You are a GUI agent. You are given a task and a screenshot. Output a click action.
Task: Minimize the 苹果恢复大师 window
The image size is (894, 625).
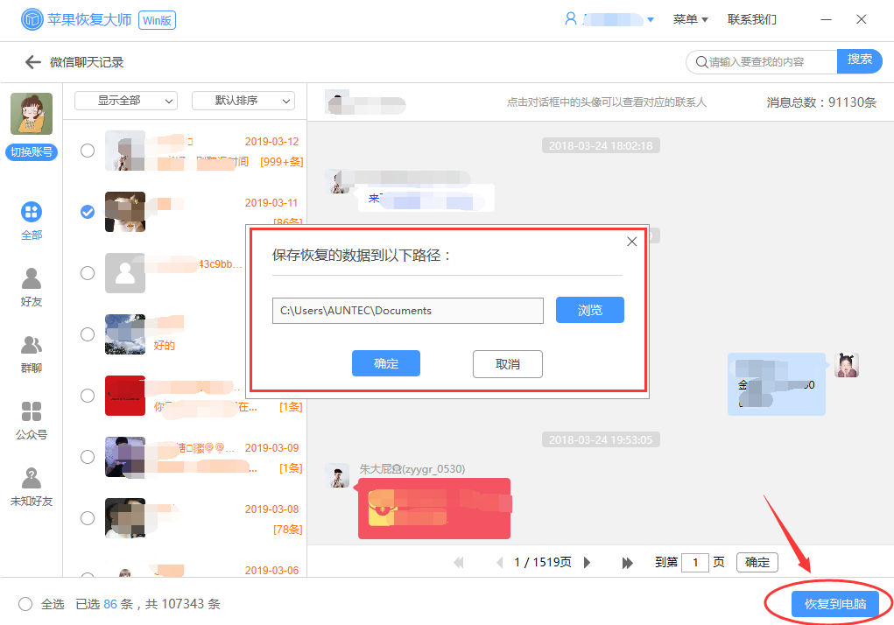pos(826,19)
